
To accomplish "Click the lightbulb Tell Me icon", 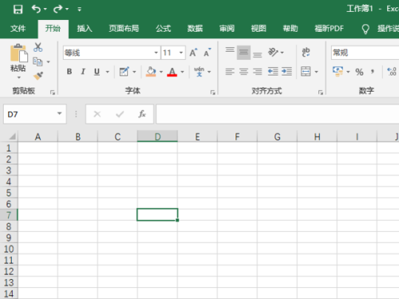I will click(365, 29).
